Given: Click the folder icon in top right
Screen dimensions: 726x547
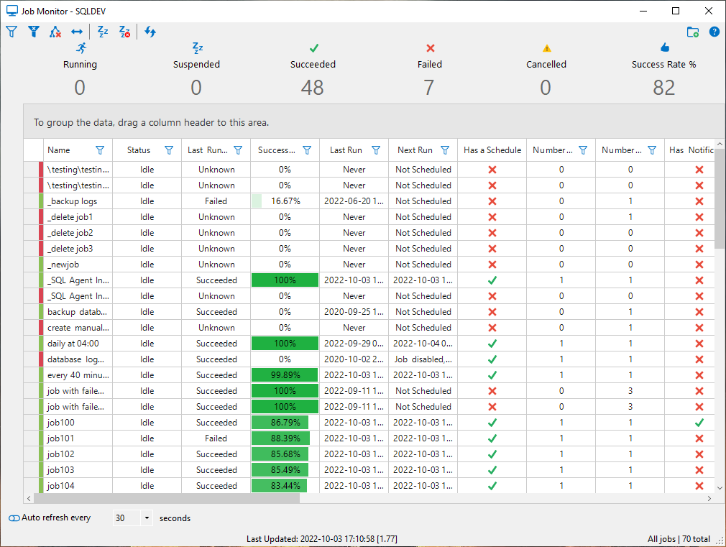Looking at the screenshot, I should [692, 32].
